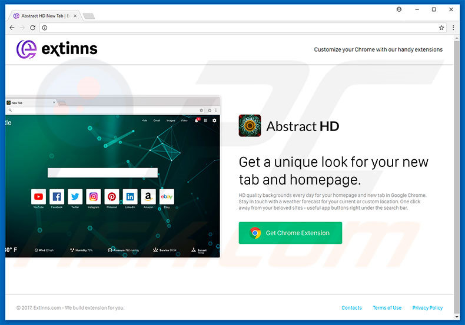Click the Facebook shortcut in preview
Screen dimensions: 465x325
(x=57, y=196)
